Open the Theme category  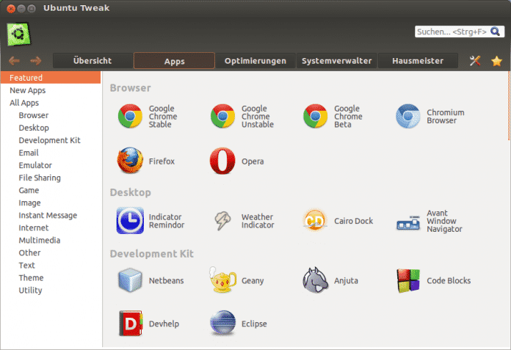(x=51, y=277)
